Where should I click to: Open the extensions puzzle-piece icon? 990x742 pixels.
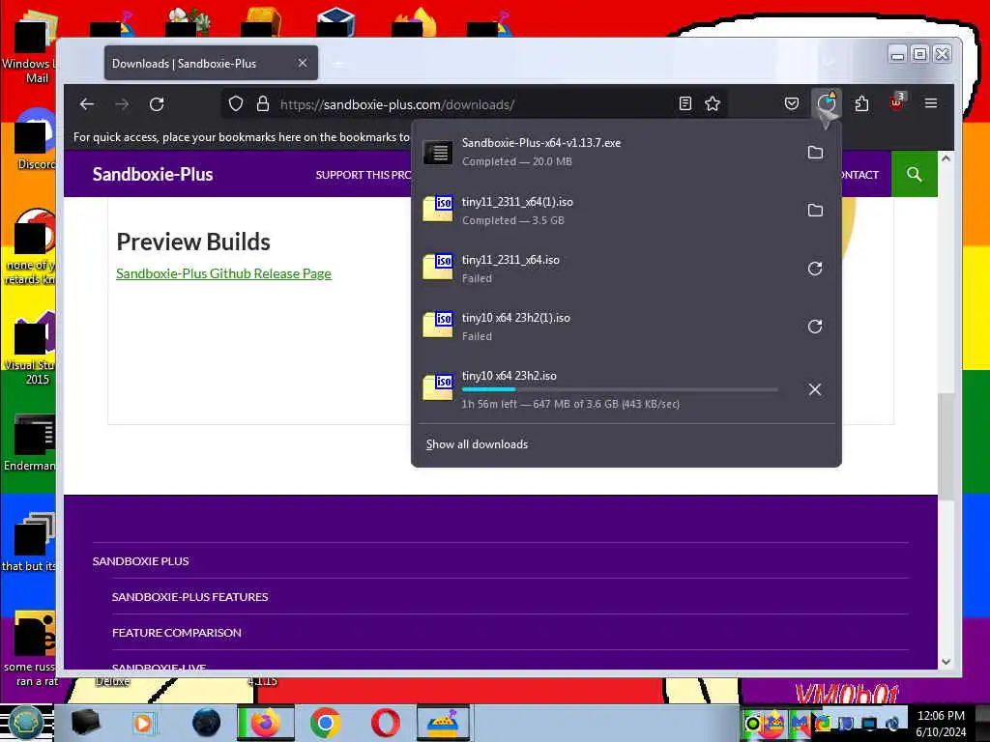click(861, 104)
